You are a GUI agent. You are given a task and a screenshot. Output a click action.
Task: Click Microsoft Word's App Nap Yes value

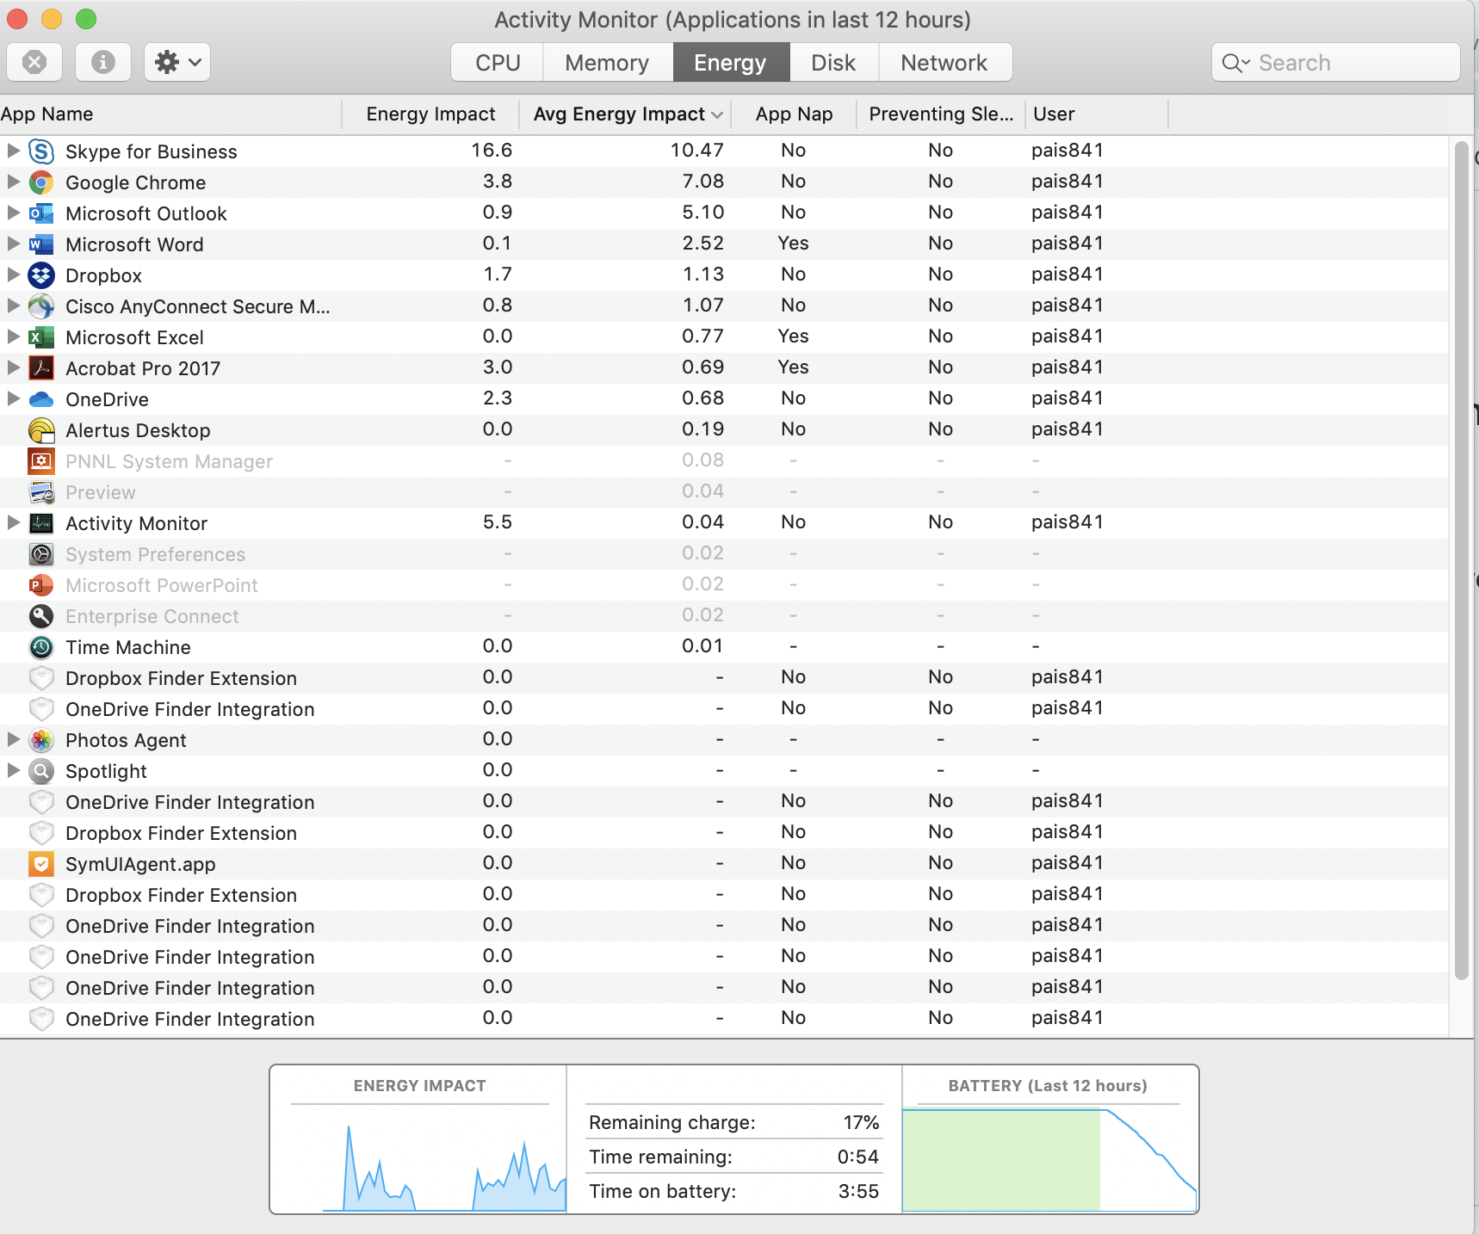click(793, 244)
